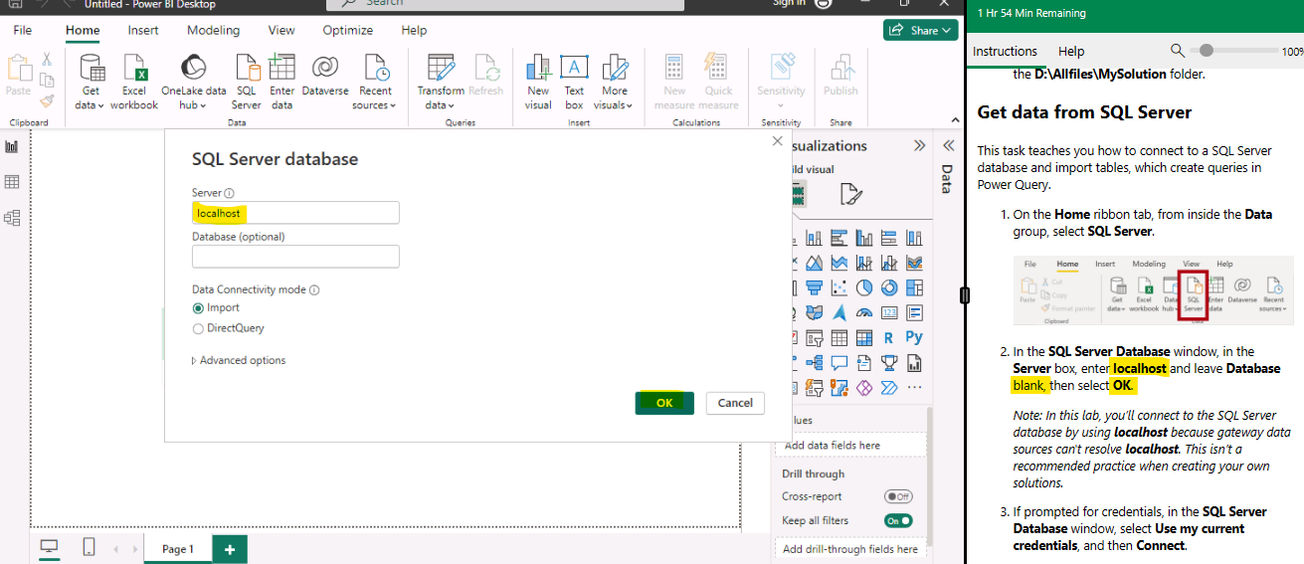Expand Advanced options
Screen dimensions: 1304x564
(x=239, y=360)
